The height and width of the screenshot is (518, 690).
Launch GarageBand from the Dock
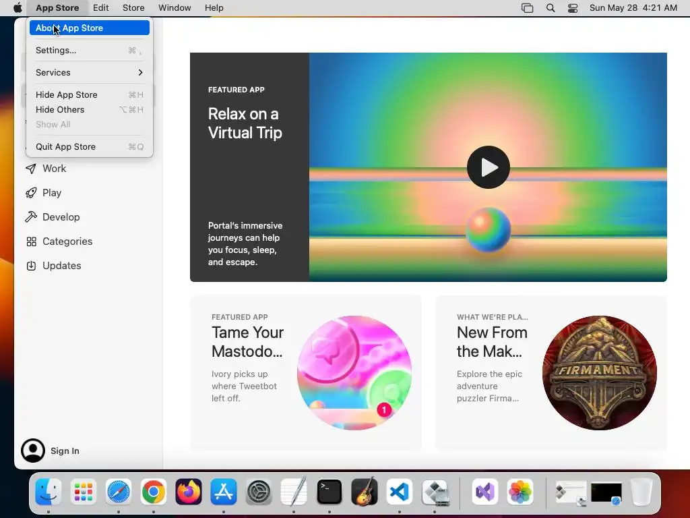[x=365, y=492]
